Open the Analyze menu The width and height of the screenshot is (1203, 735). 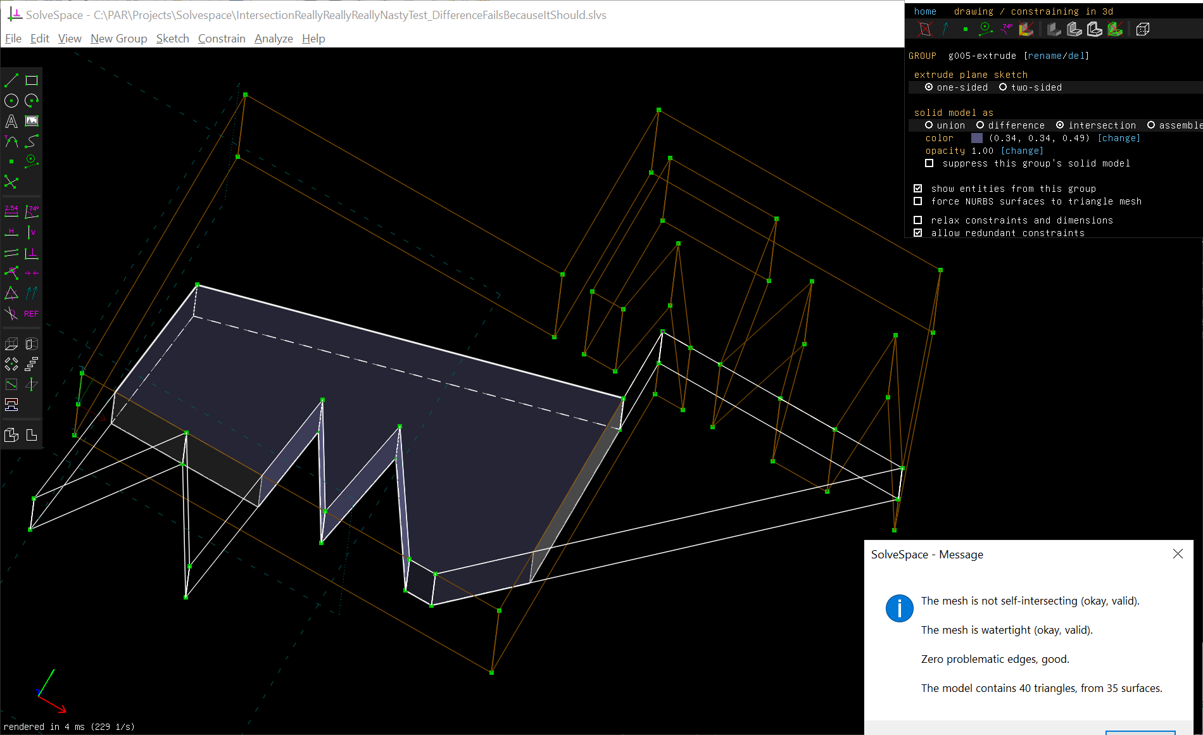pos(274,39)
